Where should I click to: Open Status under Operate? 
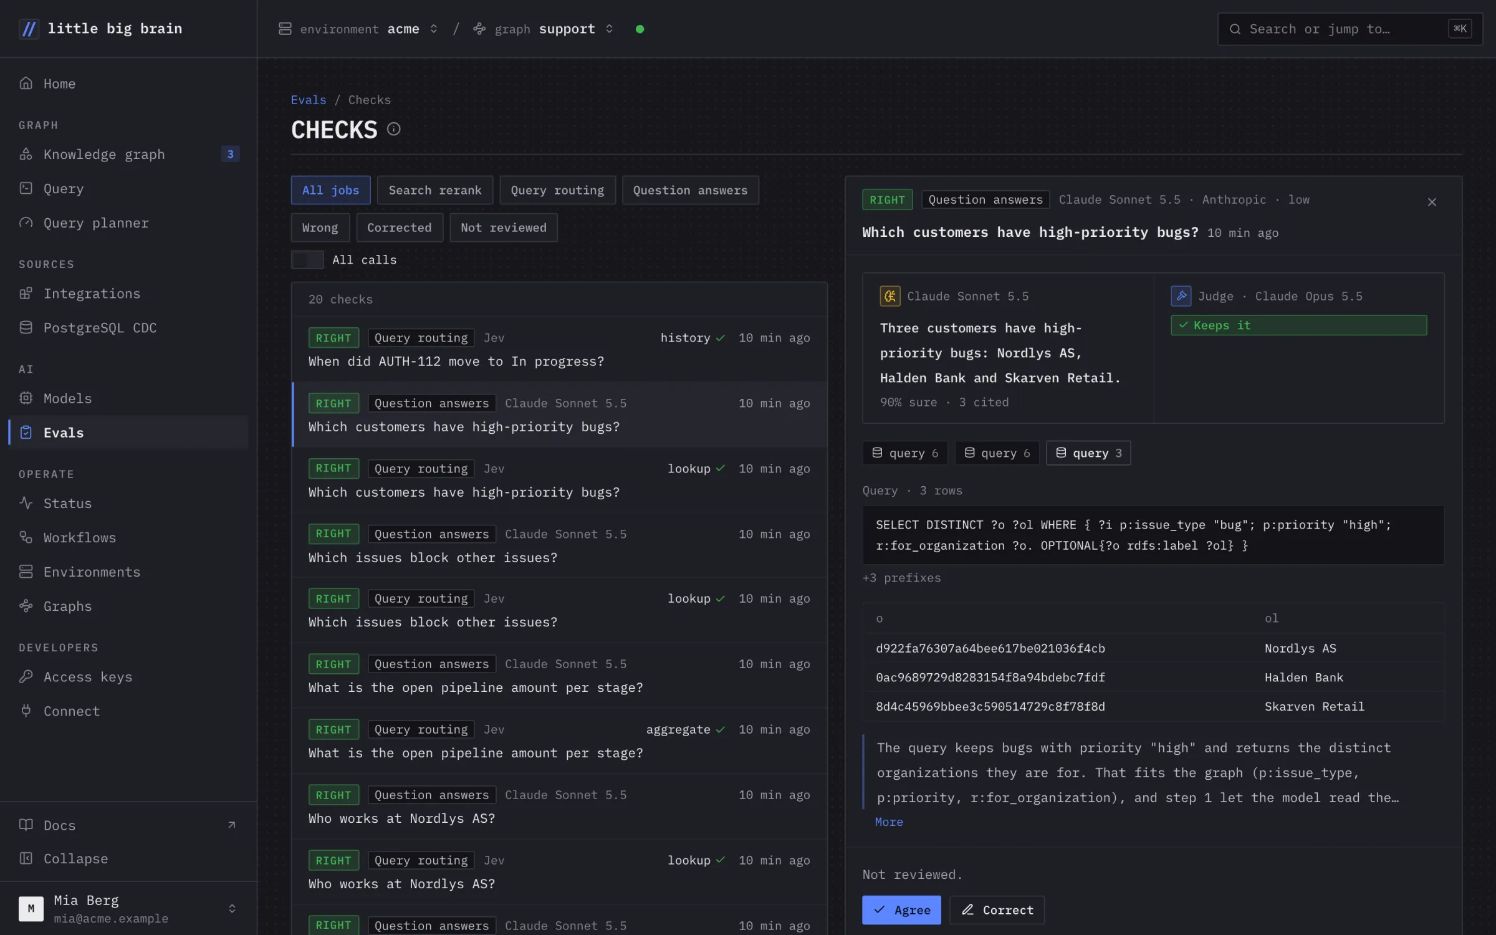click(x=128, y=503)
